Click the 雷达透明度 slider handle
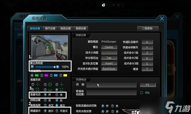 click(x=55, y=67)
